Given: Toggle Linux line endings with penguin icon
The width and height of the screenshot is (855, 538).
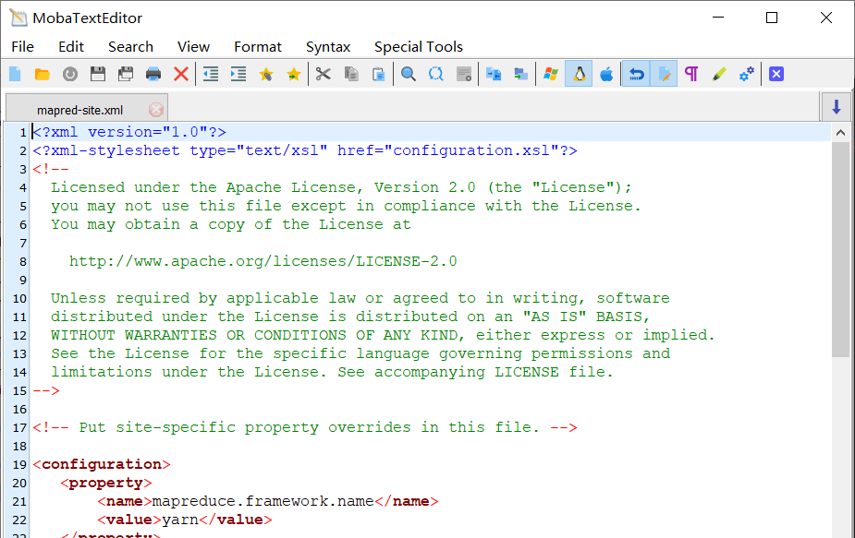Looking at the screenshot, I should click(579, 74).
